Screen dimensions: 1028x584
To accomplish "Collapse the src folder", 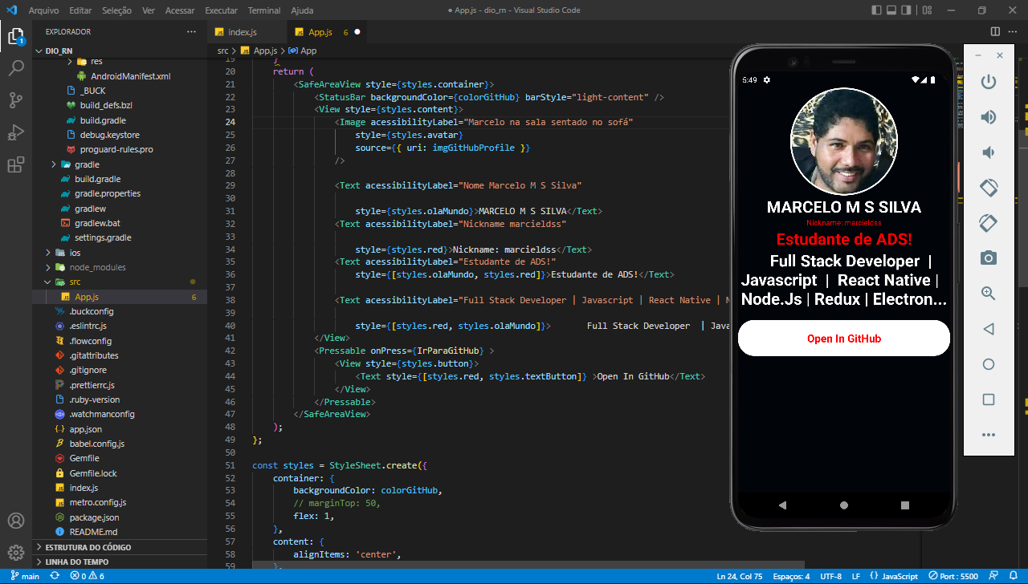I will click(x=47, y=282).
